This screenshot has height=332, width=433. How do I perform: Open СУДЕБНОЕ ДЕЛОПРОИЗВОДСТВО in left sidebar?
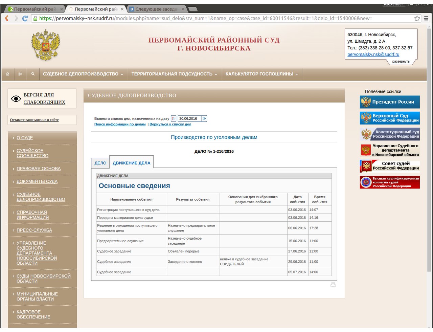click(x=41, y=197)
